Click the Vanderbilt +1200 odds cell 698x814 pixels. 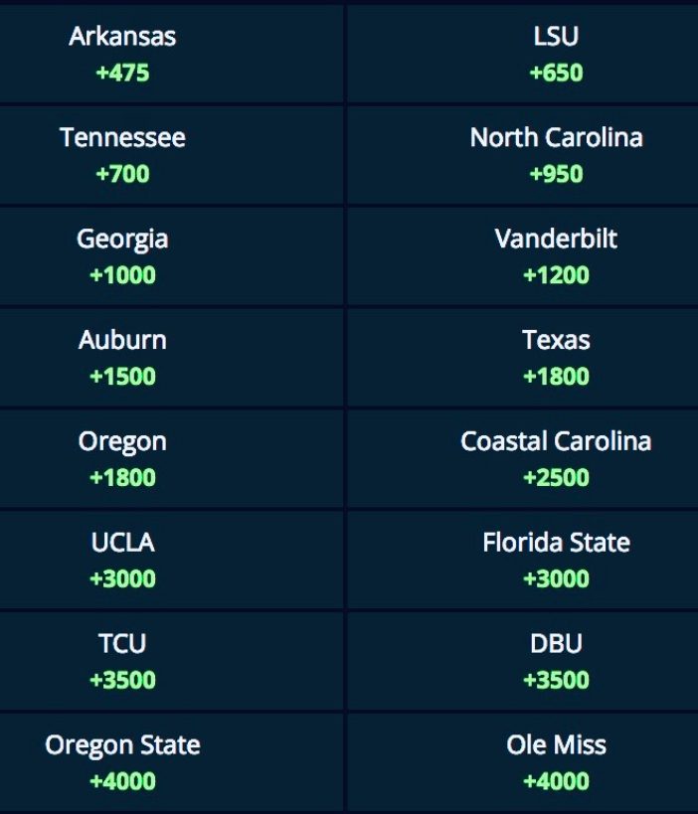coord(556,256)
